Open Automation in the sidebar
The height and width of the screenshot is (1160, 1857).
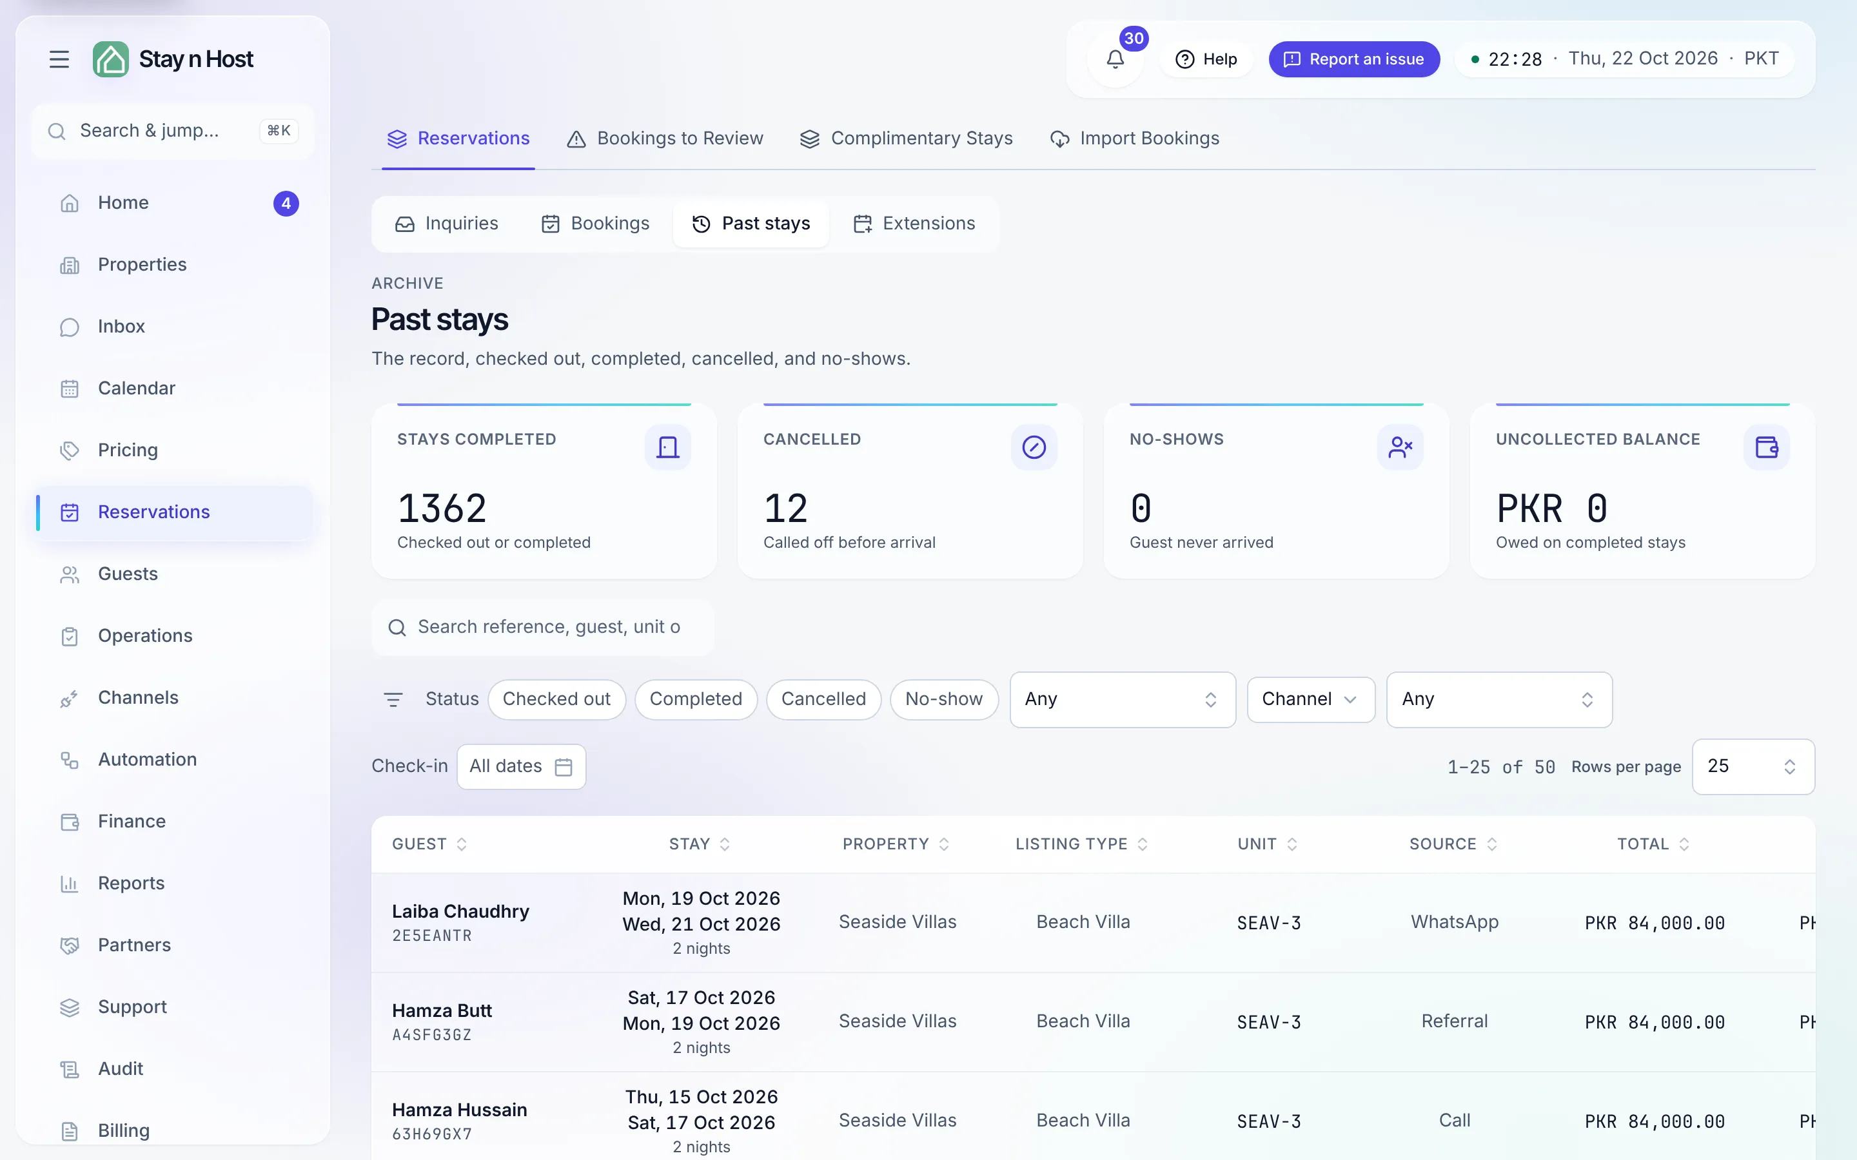(x=174, y=760)
